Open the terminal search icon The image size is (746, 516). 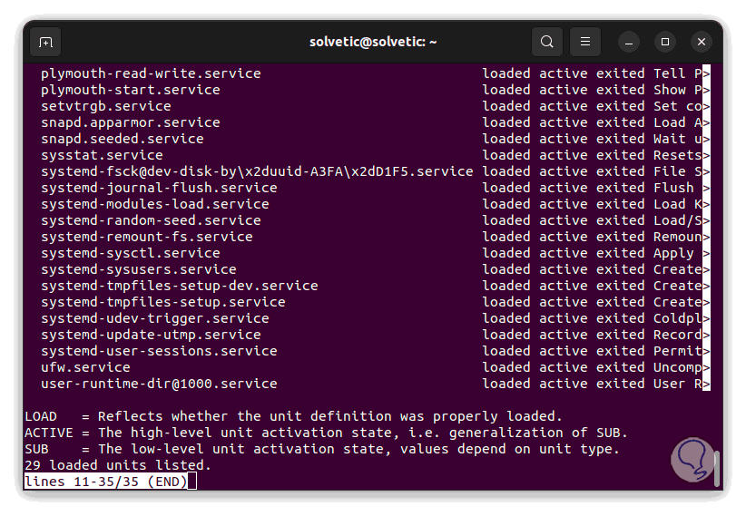[x=547, y=42]
